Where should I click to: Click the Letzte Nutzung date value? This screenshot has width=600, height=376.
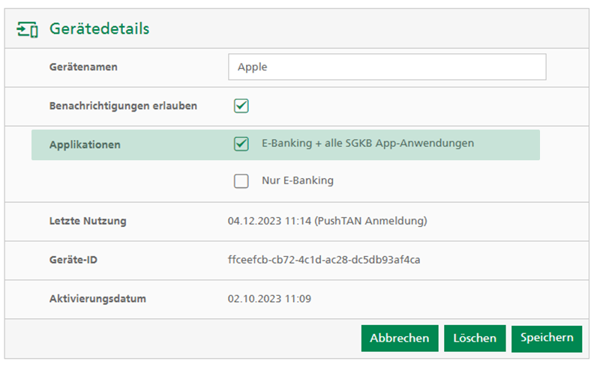[x=327, y=221]
